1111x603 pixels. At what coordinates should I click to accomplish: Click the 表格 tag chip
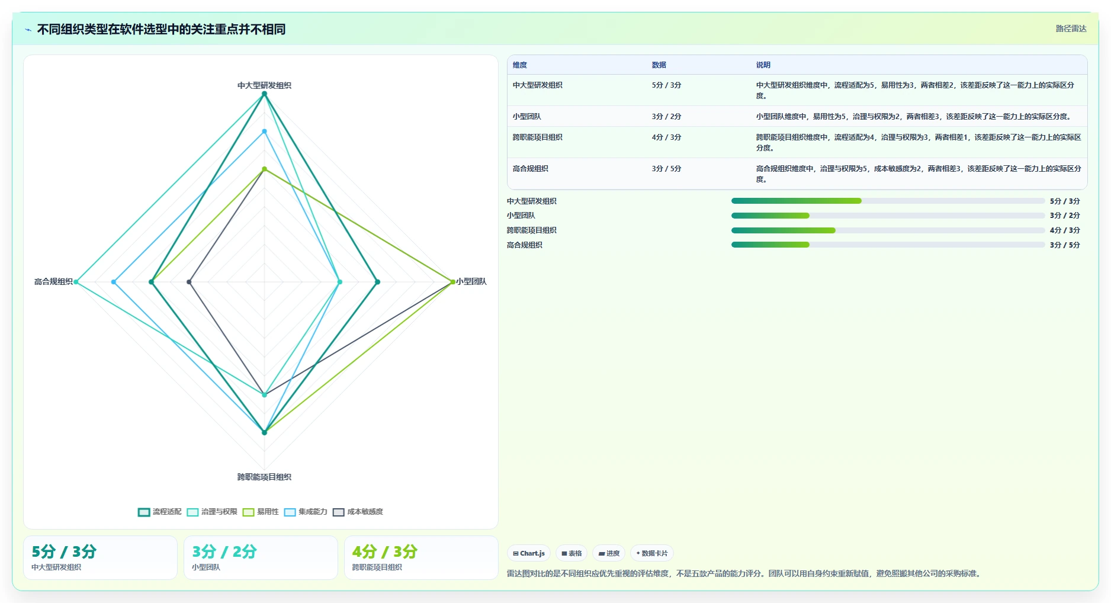click(x=571, y=553)
